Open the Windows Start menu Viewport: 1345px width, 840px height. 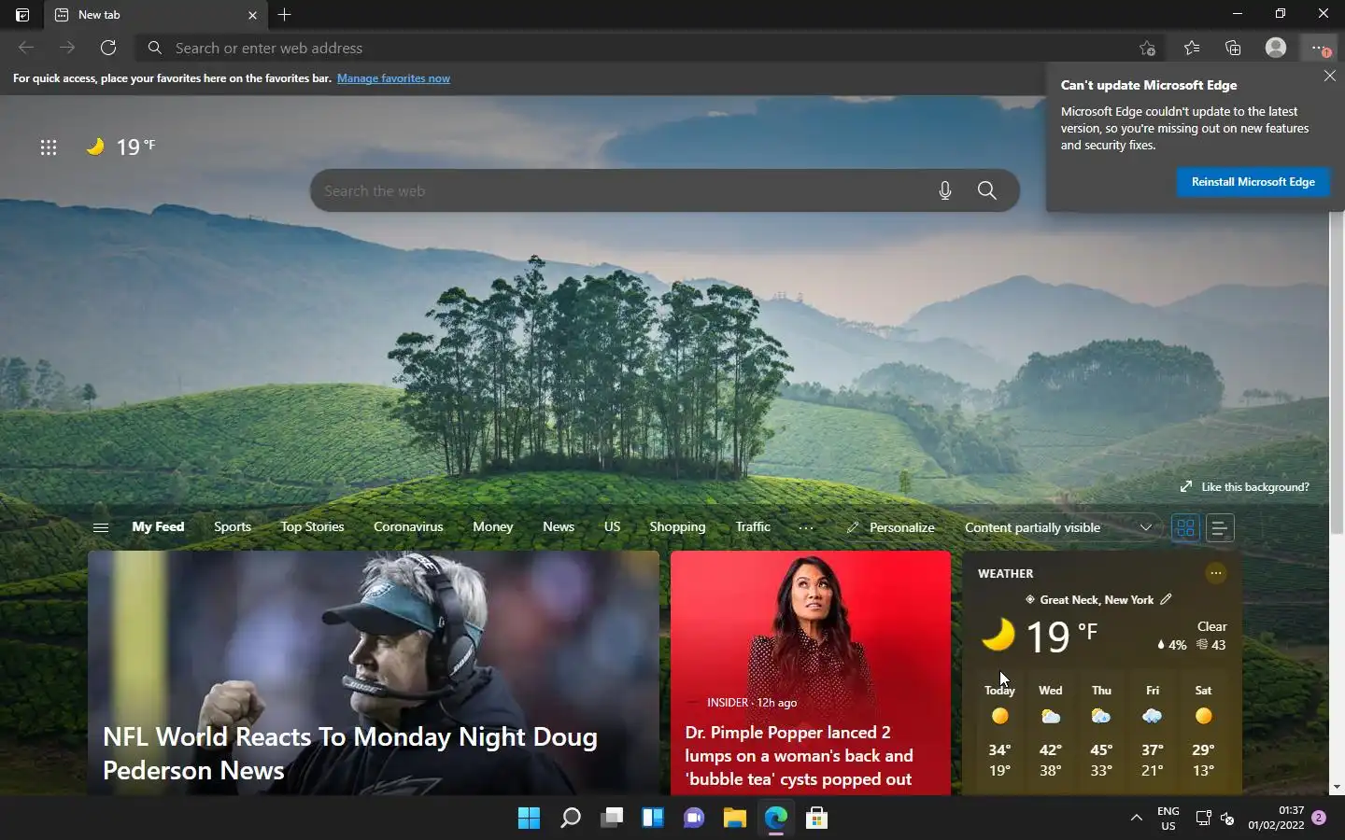click(529, 818)
